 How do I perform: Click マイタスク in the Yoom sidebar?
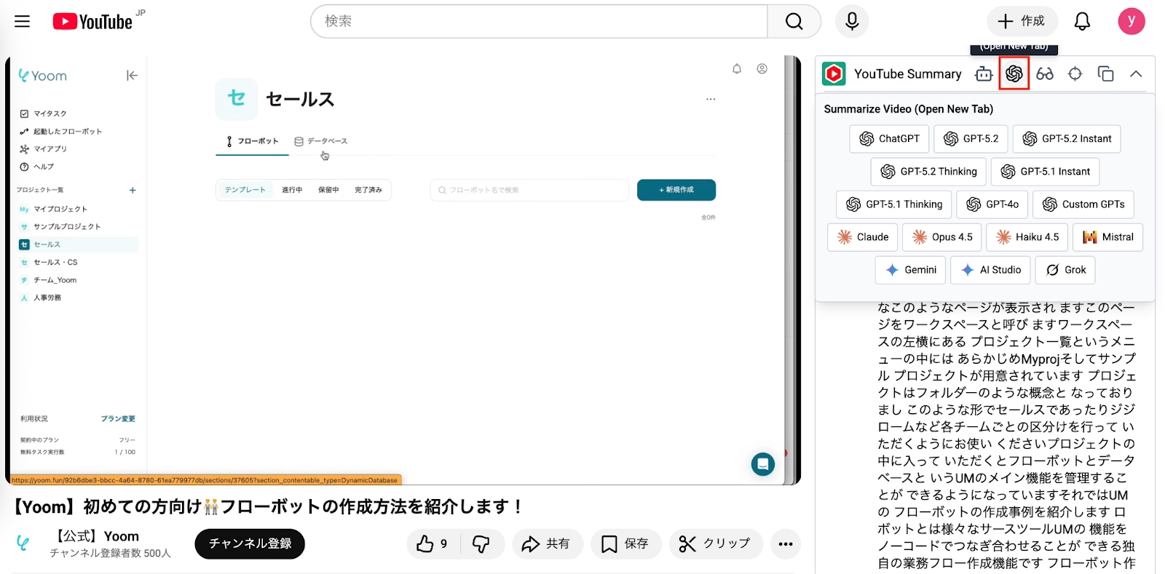(44, 113)
